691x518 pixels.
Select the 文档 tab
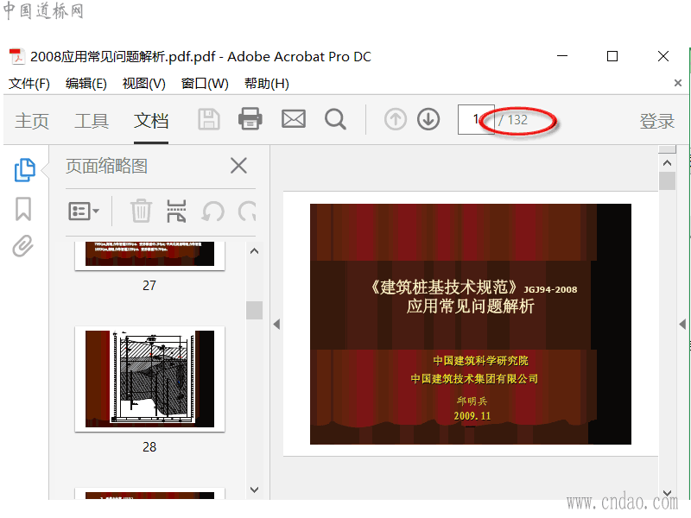click(151, 121)
